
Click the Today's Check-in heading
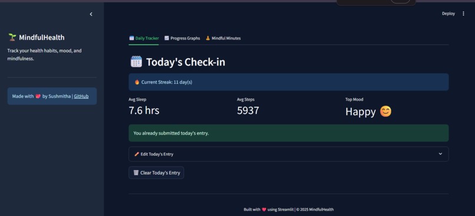[186, 62]
